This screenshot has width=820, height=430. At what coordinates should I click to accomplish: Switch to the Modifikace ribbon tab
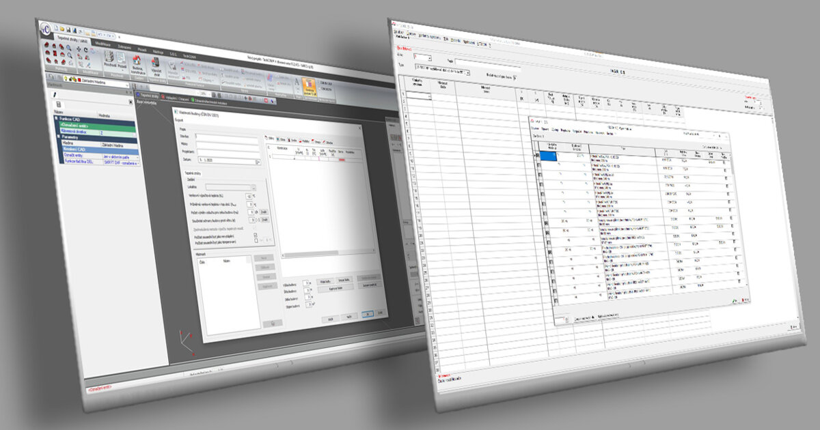pos(102,43)
